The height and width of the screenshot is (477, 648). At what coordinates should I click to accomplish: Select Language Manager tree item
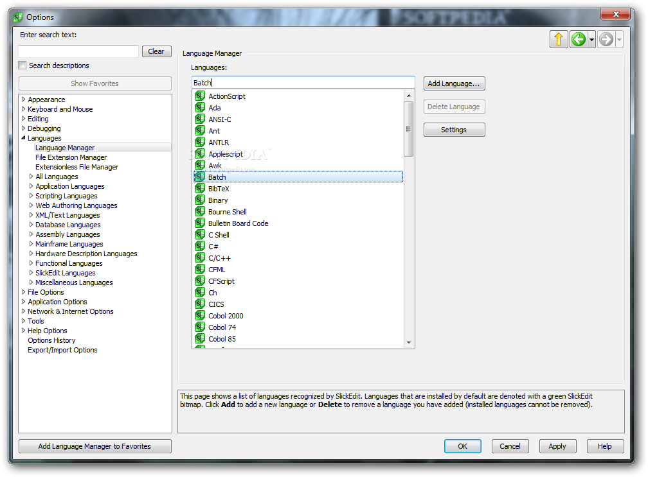(x=65, y=148)
